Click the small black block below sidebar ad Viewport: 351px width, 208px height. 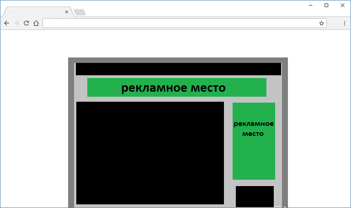coord(255,196)
